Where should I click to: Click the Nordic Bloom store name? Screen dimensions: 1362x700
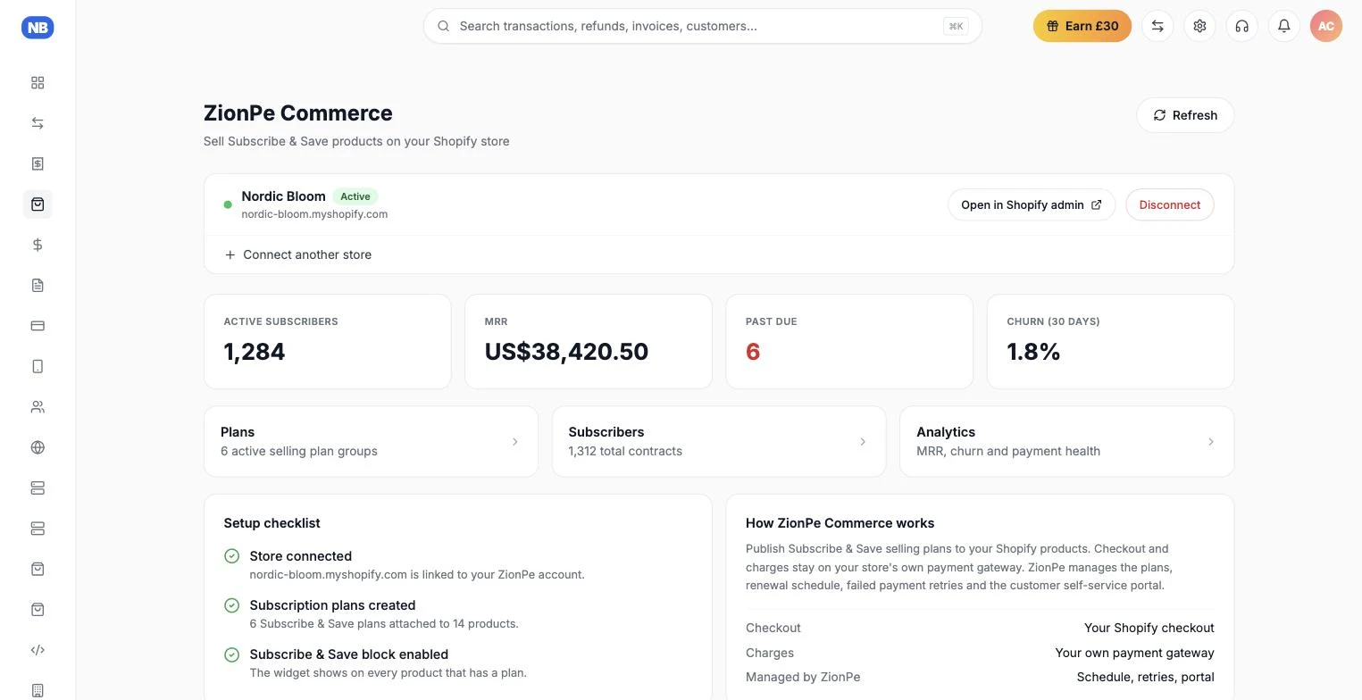pos(283,196)
